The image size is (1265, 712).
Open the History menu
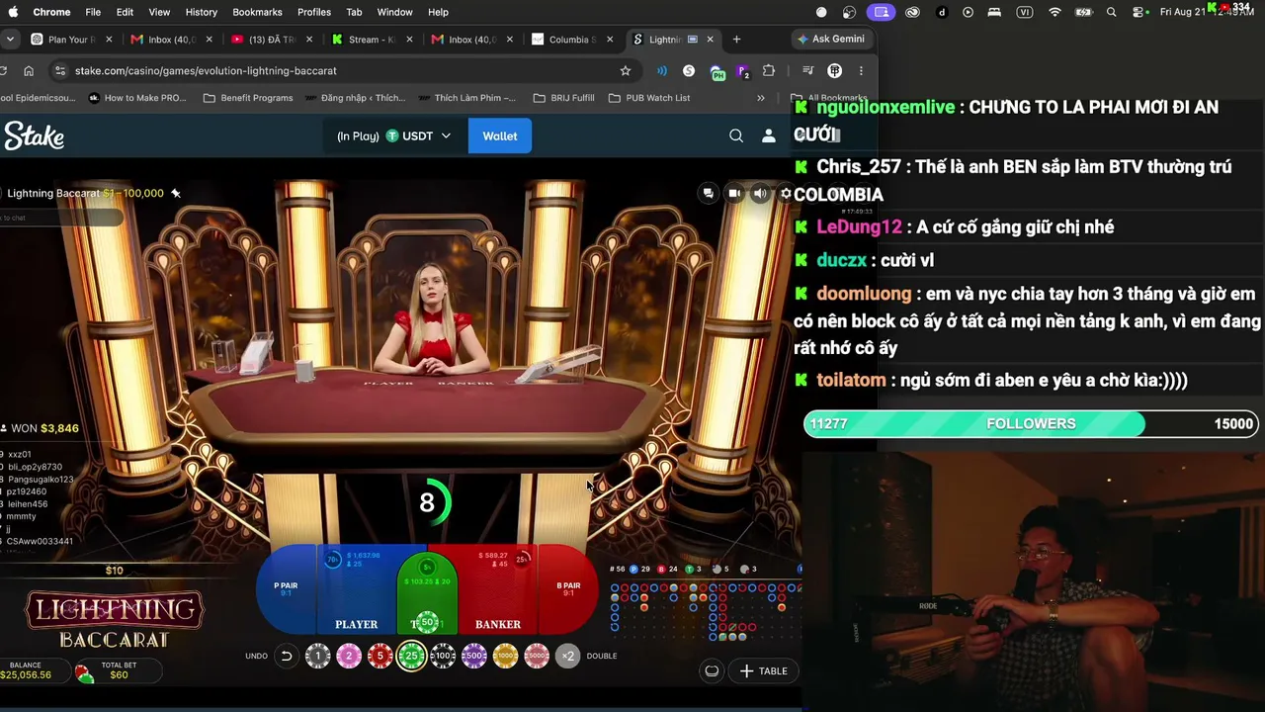[x=201, y=12]
